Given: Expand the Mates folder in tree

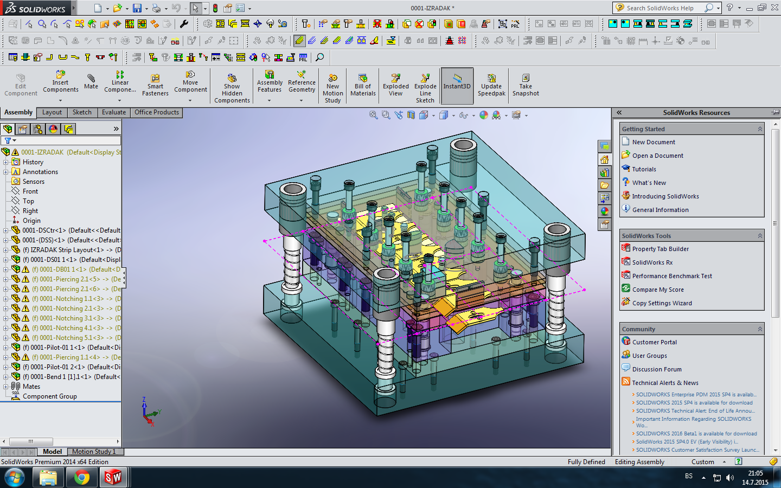Looking at the screenshot, I should click(x=6, y=387).
